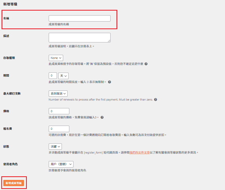Focus the 名稱 text field
This screenshot has height=190, width=225.
pyautogui.click(x=79, y=18)
